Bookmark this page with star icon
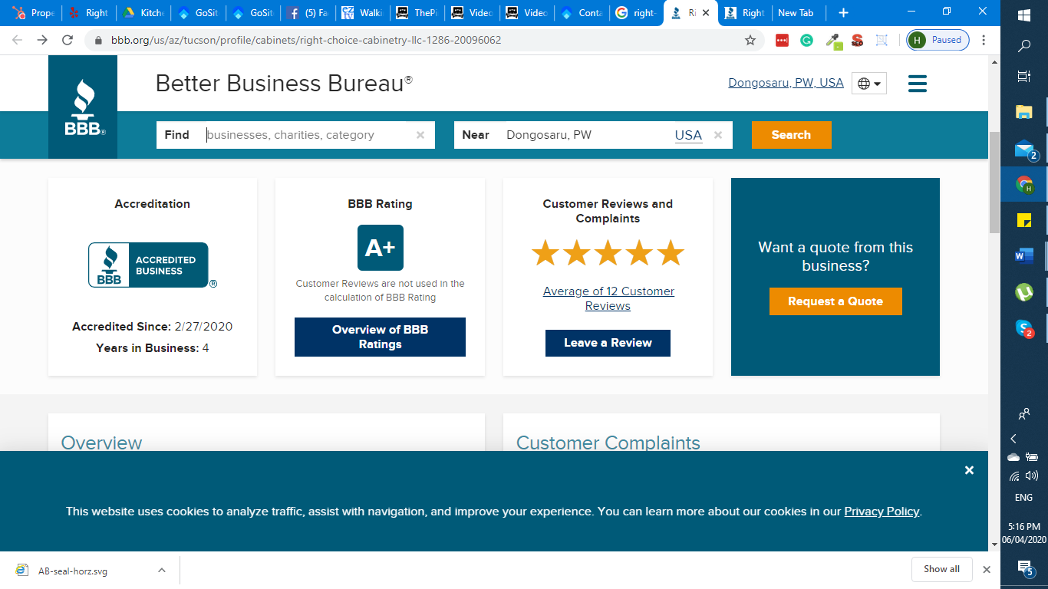 (x=750, y=40)
